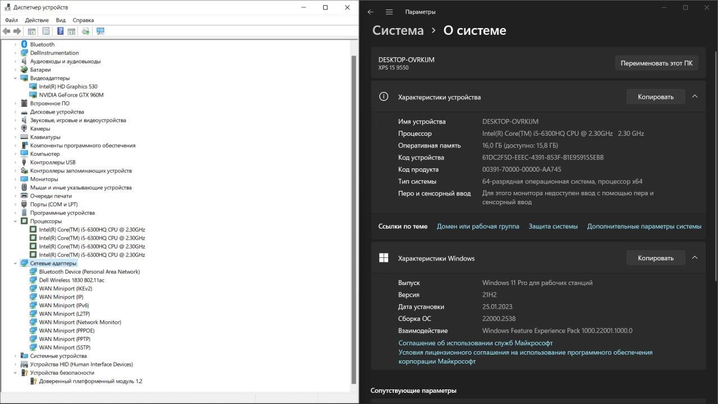The image size is (718, 404).
Task: Go back using the Параметры back arrow
Action: pos(370,12)
